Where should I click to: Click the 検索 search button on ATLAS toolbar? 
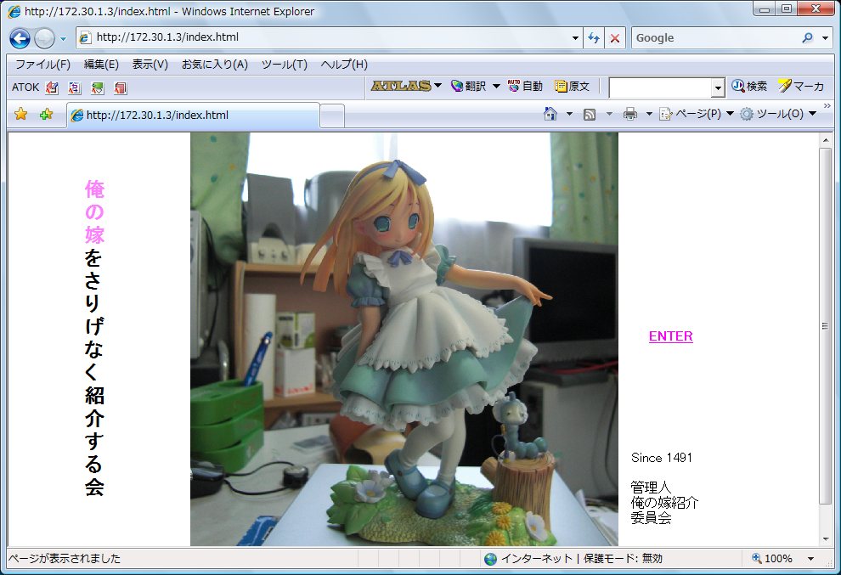pyautogui.click(x=749, y=86)
